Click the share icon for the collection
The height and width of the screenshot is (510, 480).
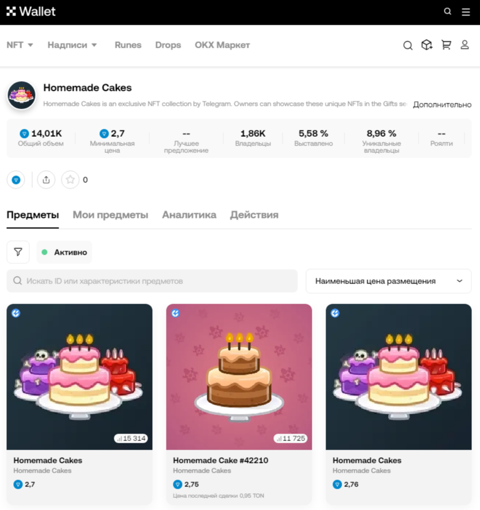coord(45,179)
